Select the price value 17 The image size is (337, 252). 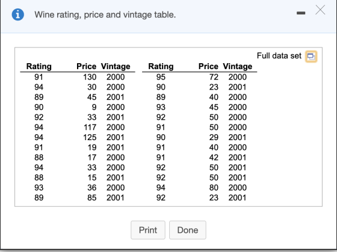[x=91, y=158]
